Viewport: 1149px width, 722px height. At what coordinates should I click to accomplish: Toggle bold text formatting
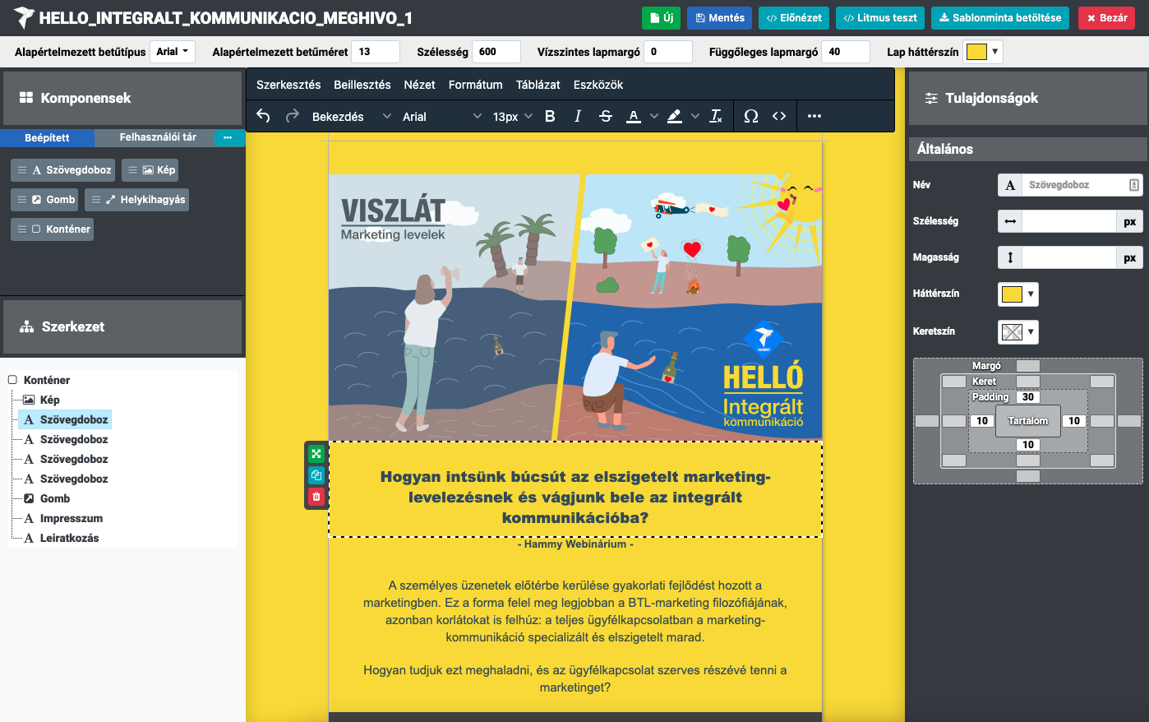(550, 116)
